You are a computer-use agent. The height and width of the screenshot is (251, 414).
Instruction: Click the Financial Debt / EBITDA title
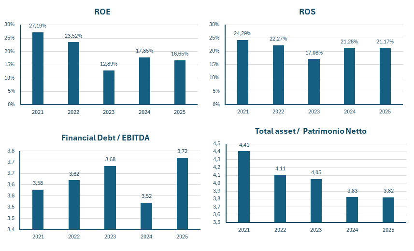click(x=106, y=138)
